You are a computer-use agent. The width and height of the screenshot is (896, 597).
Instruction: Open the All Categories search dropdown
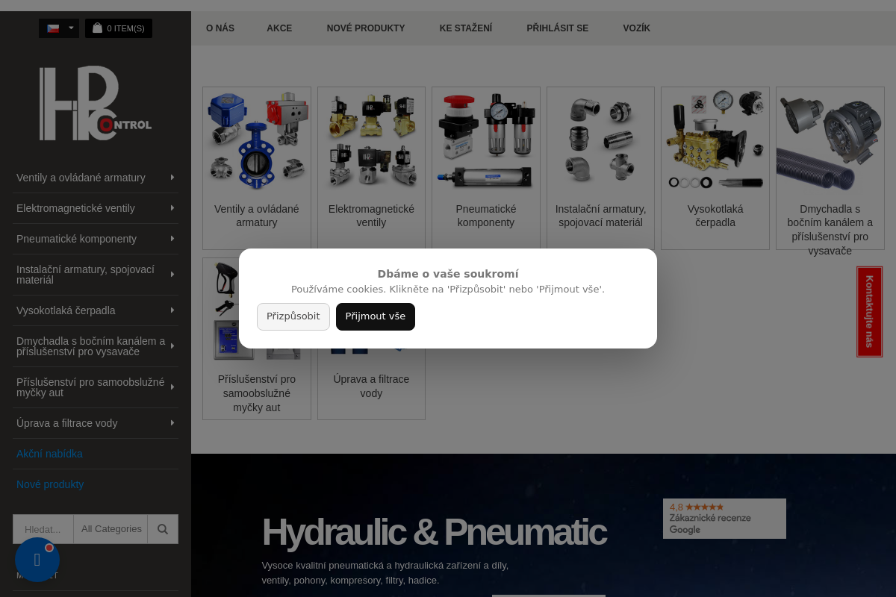click(111, 529)
